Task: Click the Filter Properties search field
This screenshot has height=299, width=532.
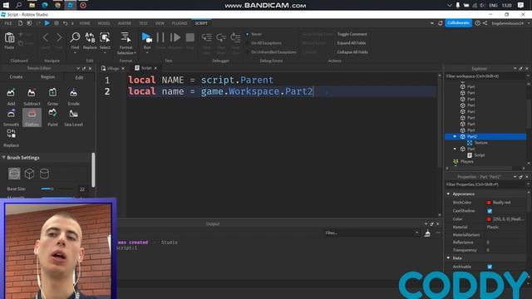Action: point(485,184)
